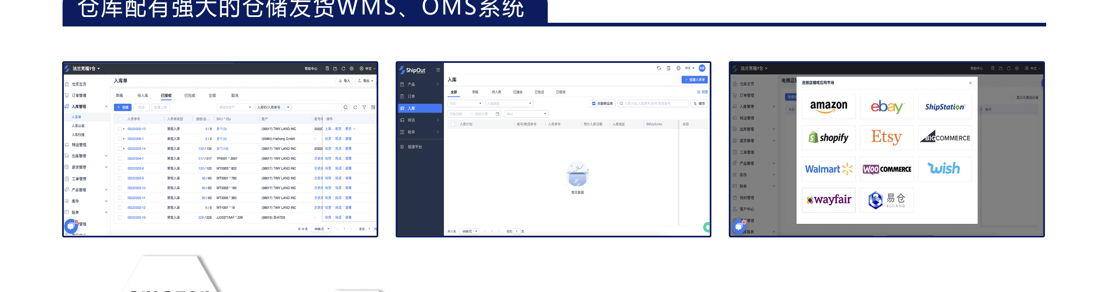Click the chat bubble icon in right screenshot
Screen dimensions: 1105x292
738,227
